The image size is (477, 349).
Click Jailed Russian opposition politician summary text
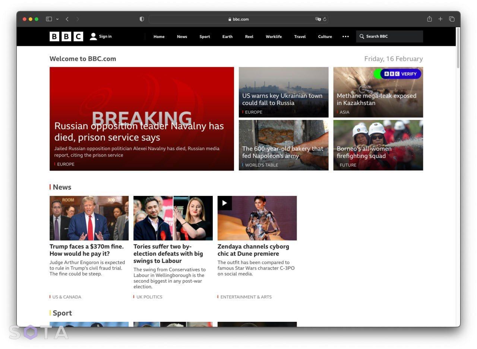(x=137, y=152)
